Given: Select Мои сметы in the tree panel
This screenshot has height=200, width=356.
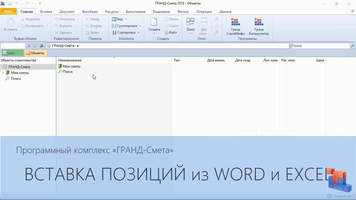Looking at the screenshot, I should tap(20, 73).
